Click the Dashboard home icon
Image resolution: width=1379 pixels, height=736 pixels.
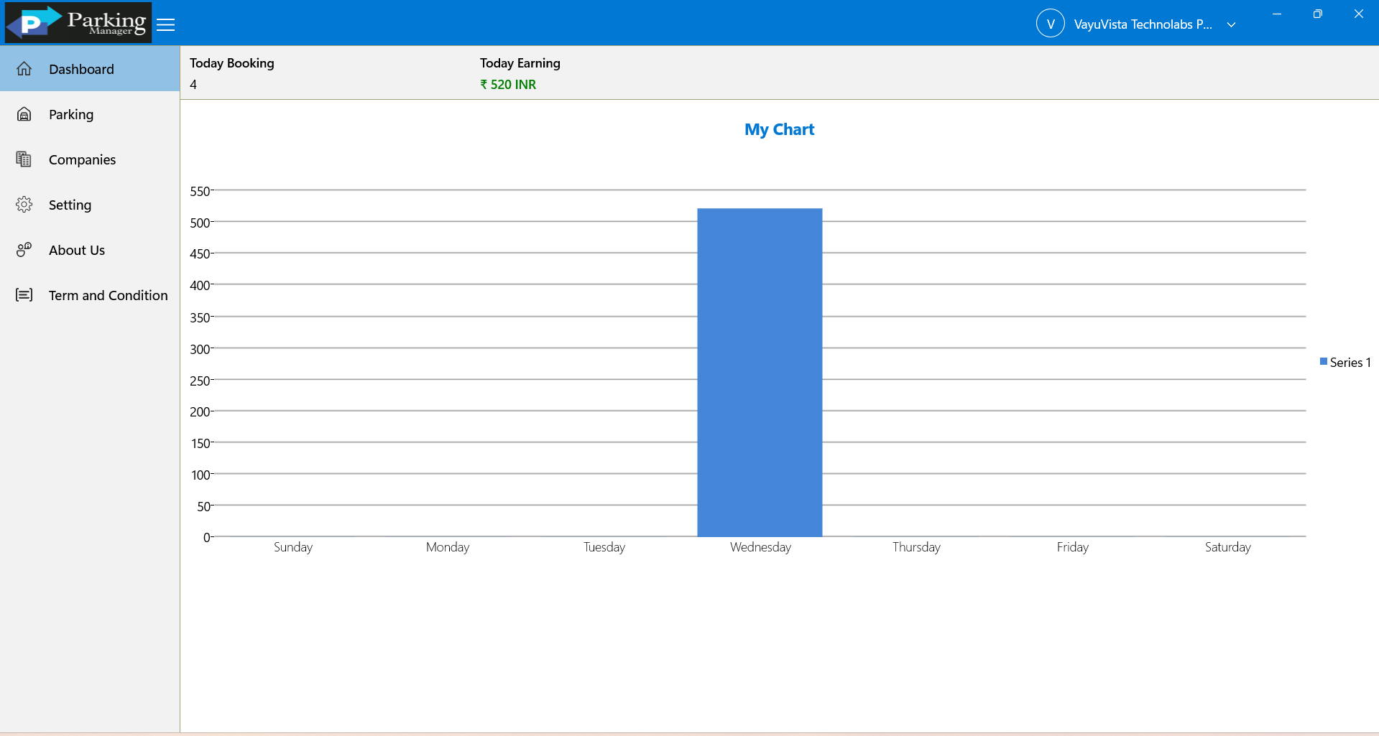pos(24,69)
